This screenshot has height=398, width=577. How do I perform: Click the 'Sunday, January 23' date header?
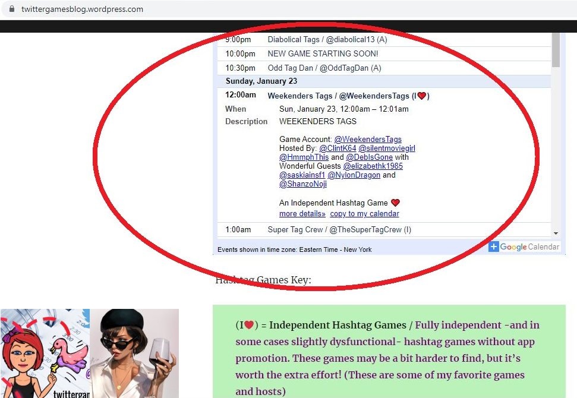click(x=261, y=81)
